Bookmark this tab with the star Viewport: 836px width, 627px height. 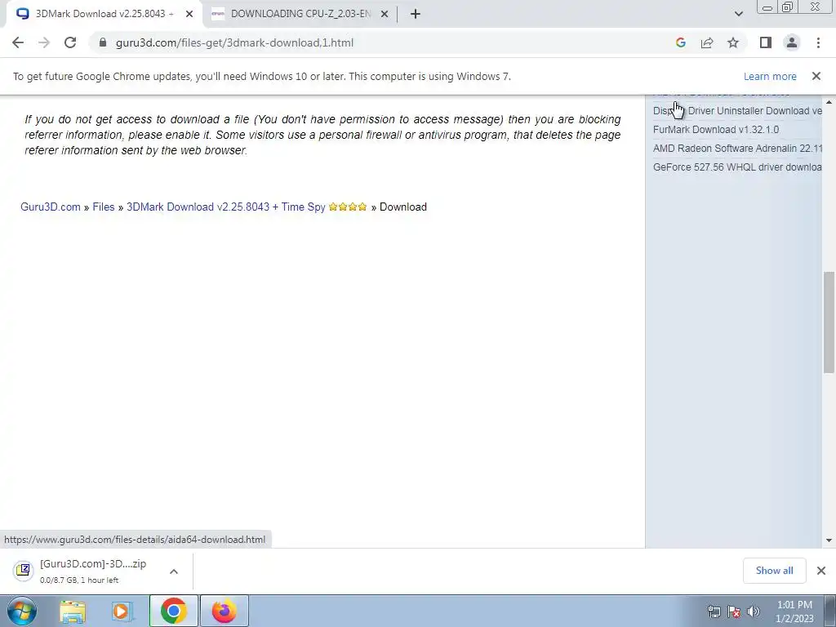click(733, 42)
